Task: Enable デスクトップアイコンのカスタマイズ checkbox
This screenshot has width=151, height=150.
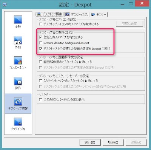Action: pos(40,24)
